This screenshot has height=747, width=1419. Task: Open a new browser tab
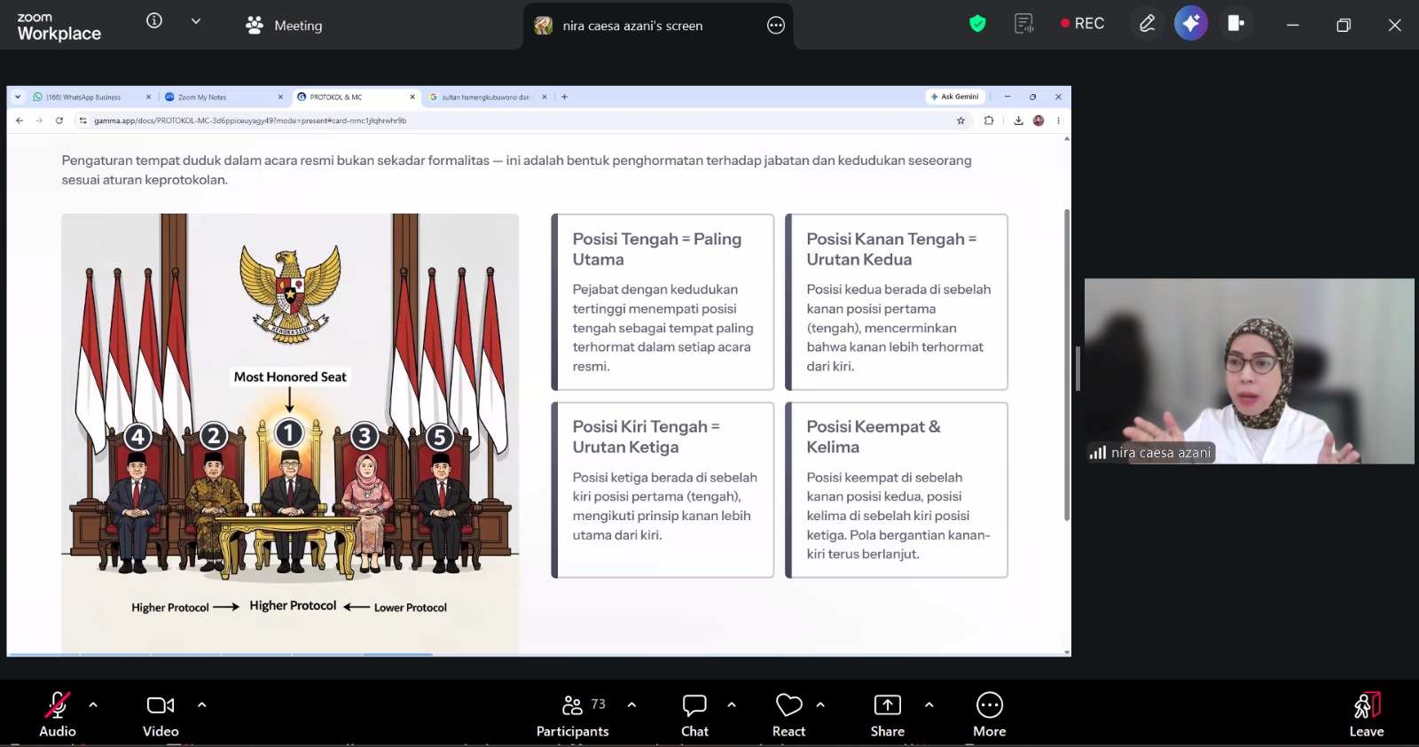coord(564,97)
